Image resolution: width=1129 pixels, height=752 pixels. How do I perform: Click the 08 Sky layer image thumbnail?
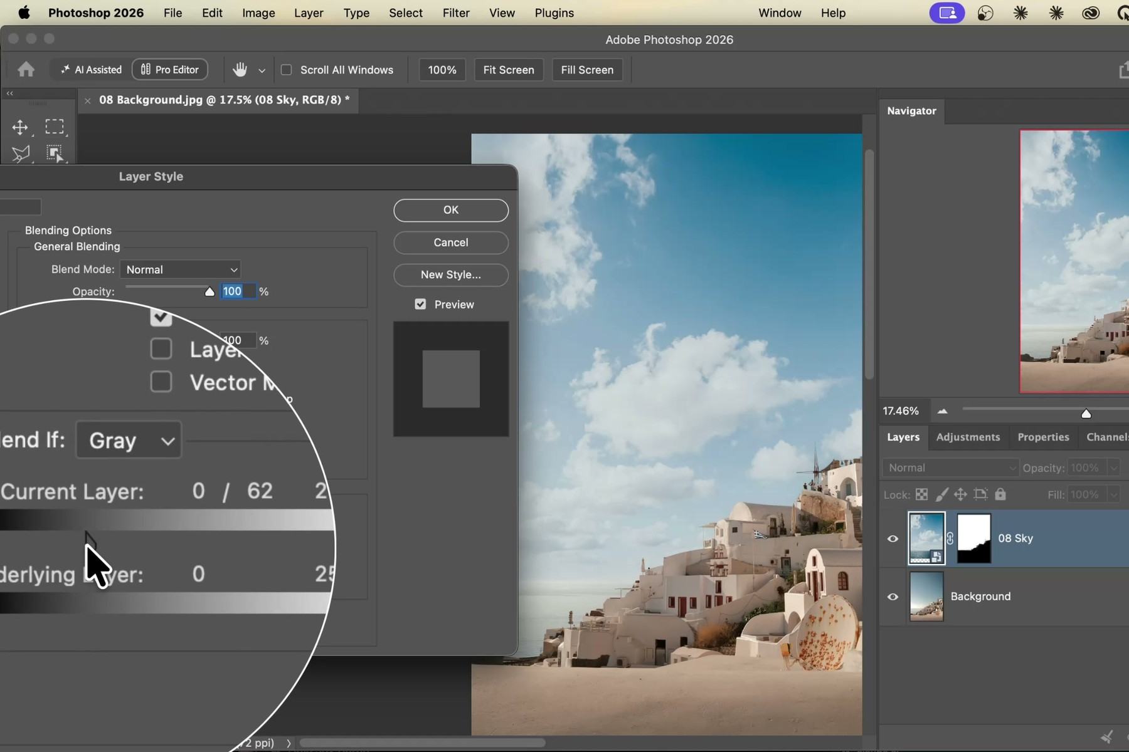[x=926, y=538]
